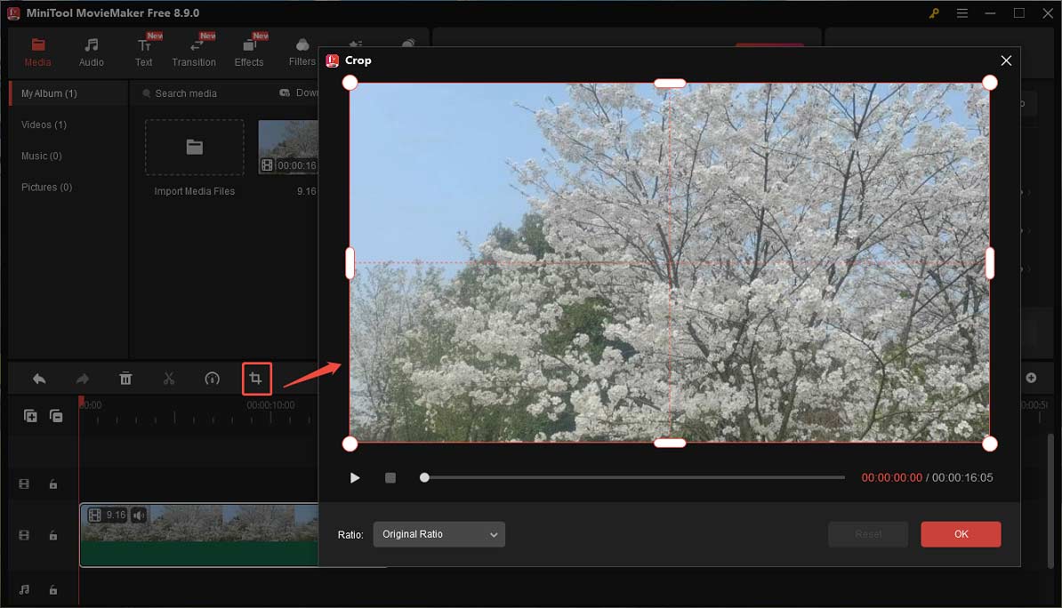1062x608 pixels.
Task: Open the Audio tab
Action: click(x=92, y=52)
